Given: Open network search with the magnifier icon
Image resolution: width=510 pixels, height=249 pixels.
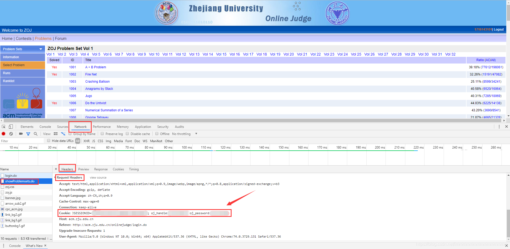Looking at the screenshot, I should click(35, 134).
